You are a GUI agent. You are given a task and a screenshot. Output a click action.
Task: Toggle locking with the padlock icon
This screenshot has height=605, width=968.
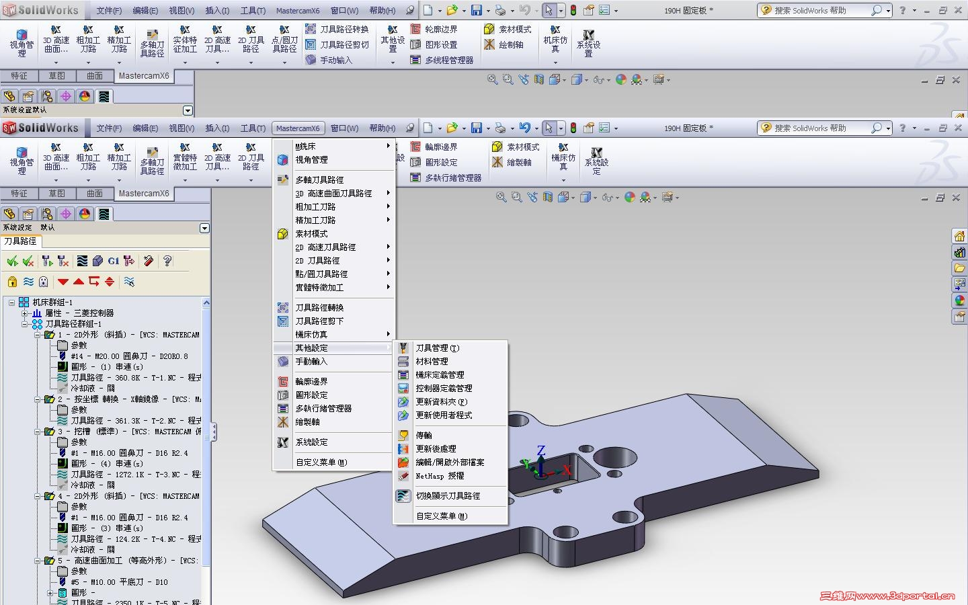(x=12, y=282)
